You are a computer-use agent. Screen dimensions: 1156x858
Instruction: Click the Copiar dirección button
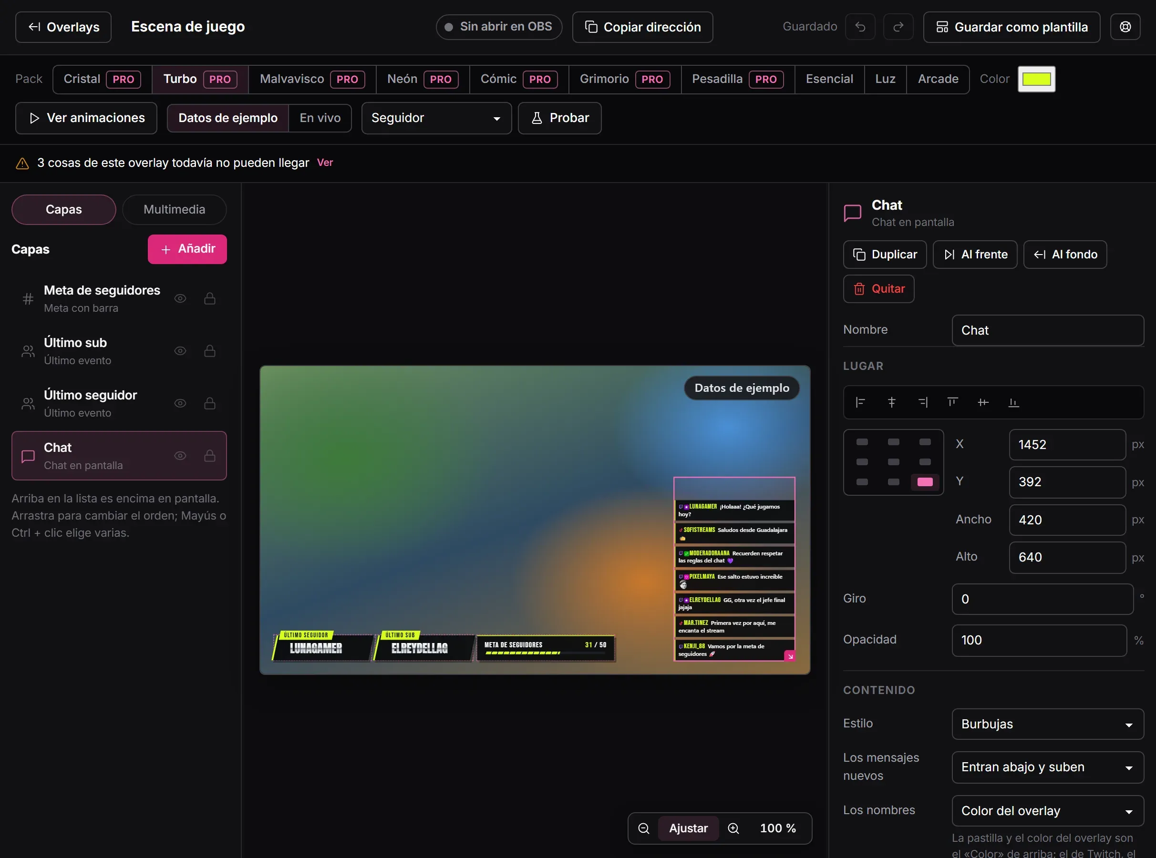[643, 27]
